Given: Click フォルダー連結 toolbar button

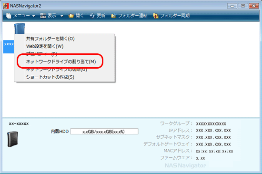Looking at the screenshot, I should click(x=129, y=16).
